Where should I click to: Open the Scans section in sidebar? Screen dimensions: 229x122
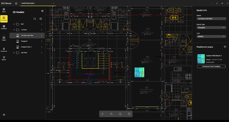coord(4,10)
